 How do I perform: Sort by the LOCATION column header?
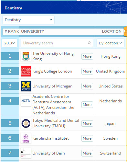pyautogui.click(x=111, y=31)
